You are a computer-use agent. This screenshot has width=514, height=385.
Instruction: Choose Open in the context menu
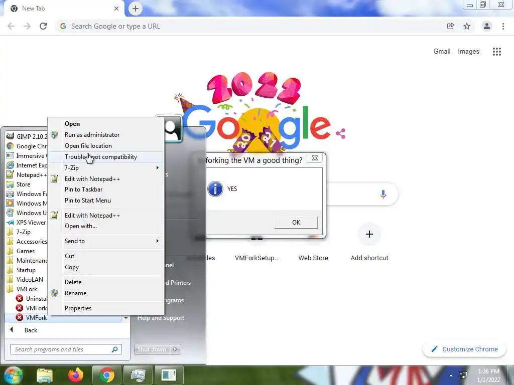point(106,124)
